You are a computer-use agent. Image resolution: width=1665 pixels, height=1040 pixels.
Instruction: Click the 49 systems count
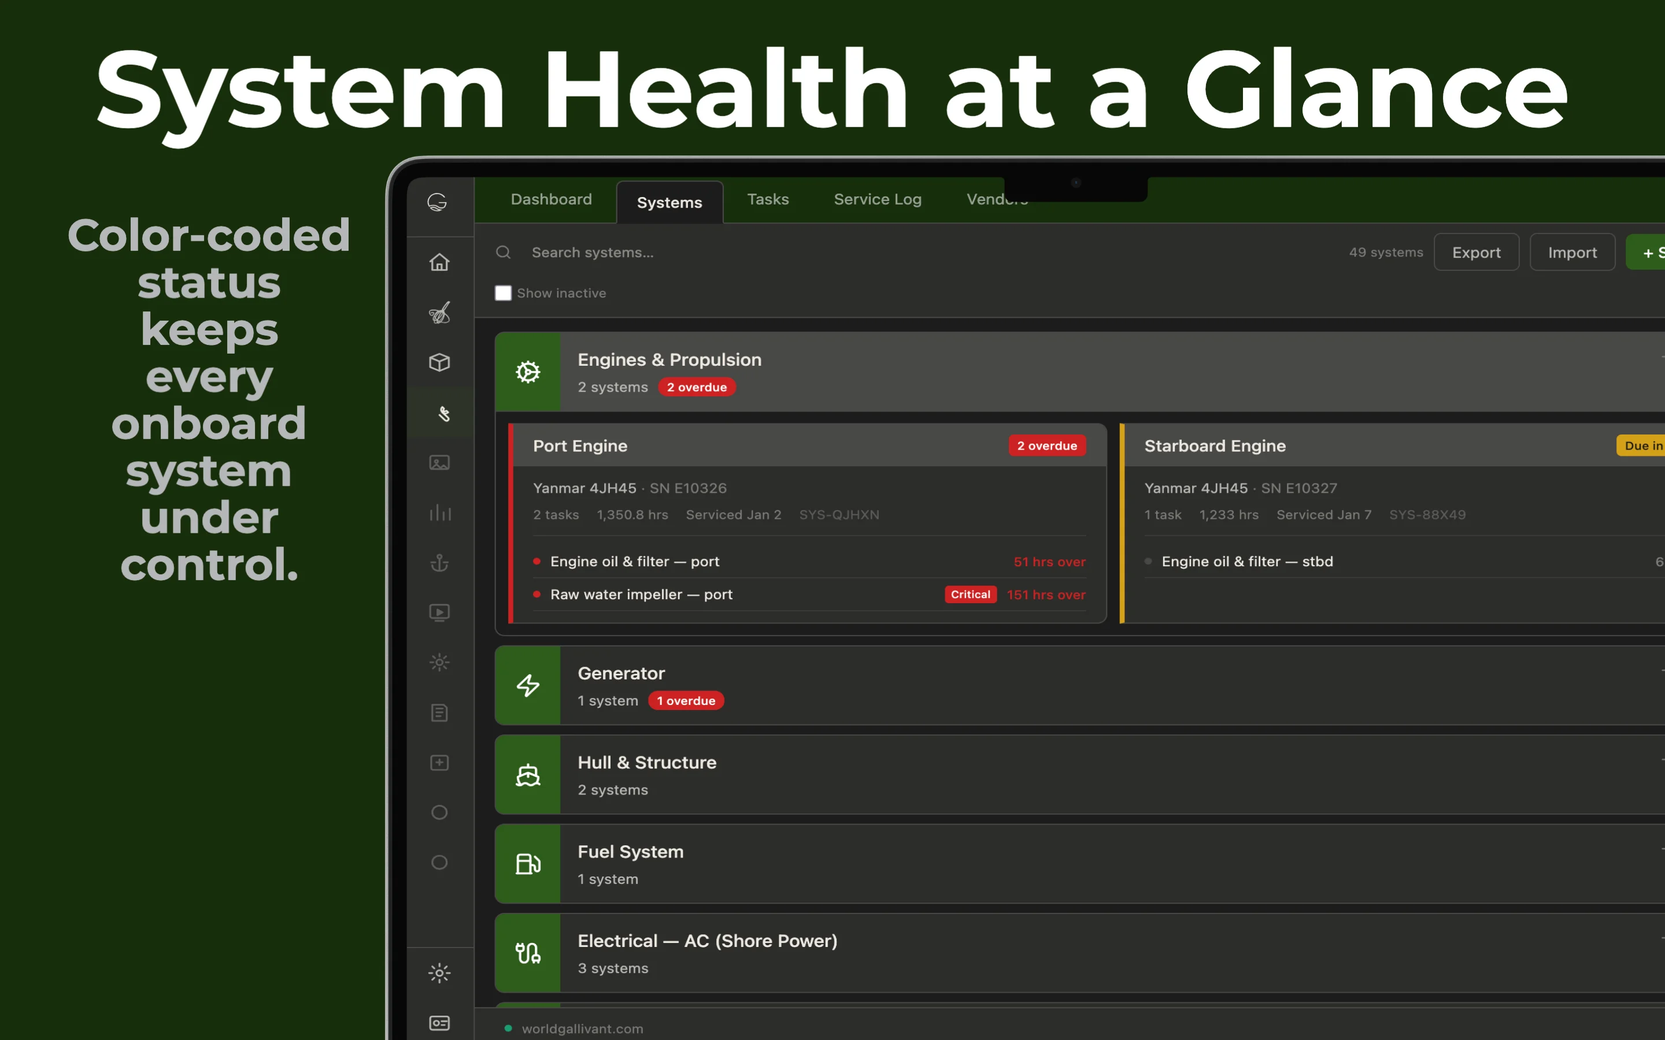[1386, 252]
